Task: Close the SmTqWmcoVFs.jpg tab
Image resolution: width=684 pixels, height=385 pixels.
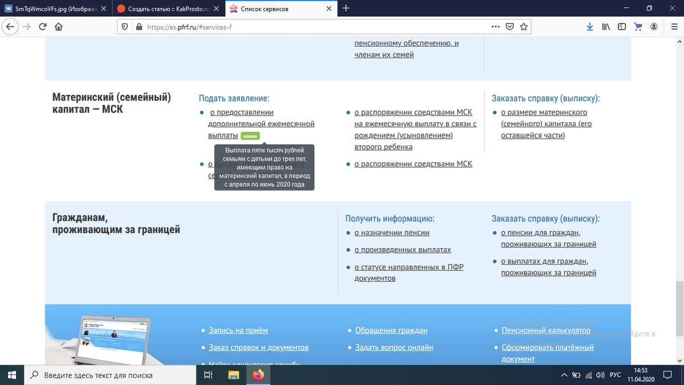Action: pyautogui.click(x=104, y=9)
